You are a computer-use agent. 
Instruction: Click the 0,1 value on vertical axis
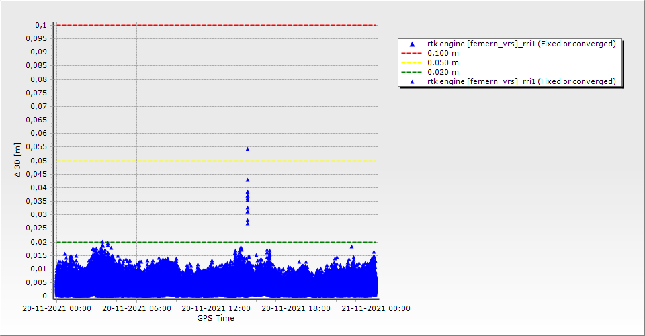[40, 25]
